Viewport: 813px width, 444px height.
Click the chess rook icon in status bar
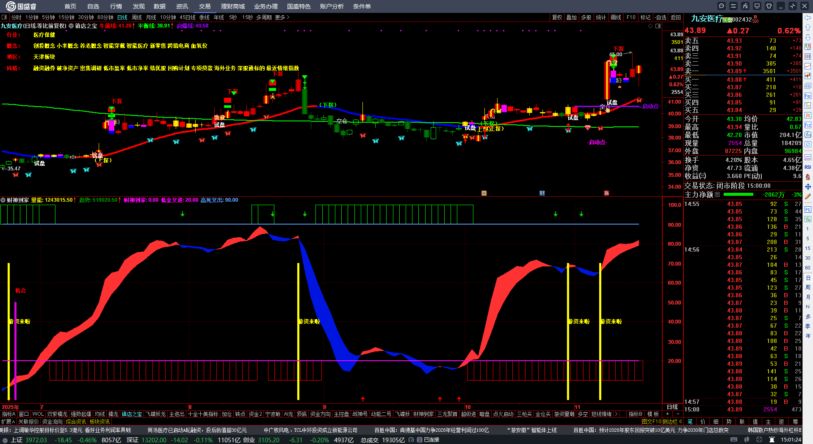point(772,440)
